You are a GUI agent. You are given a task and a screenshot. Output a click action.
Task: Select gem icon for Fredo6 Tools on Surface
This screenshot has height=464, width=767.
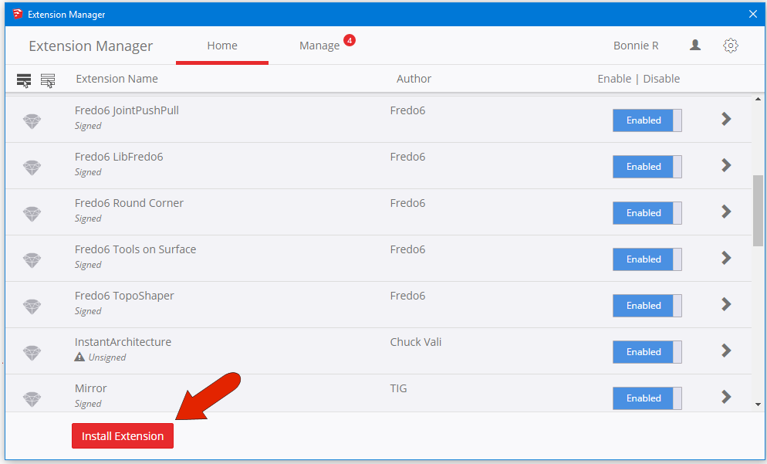(32, 259)
